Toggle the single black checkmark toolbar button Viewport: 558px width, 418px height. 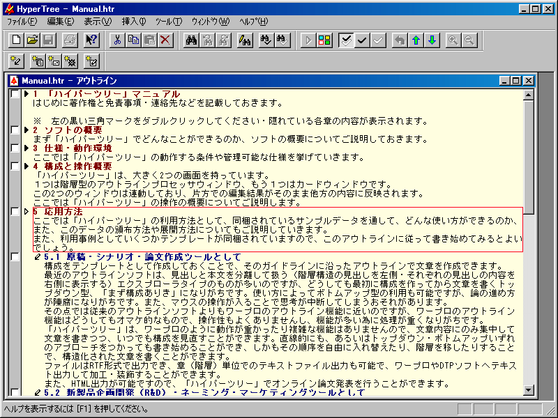(x=362, y=40)
